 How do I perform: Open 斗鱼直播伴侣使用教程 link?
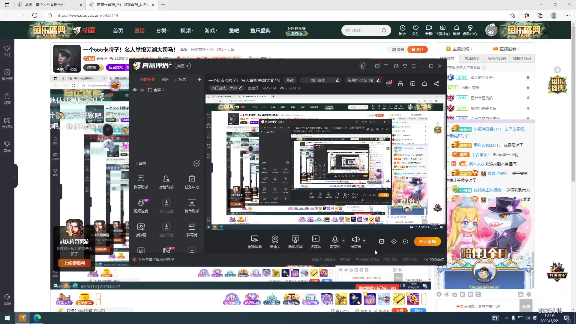pyautogui.click(x=156, y=259)
